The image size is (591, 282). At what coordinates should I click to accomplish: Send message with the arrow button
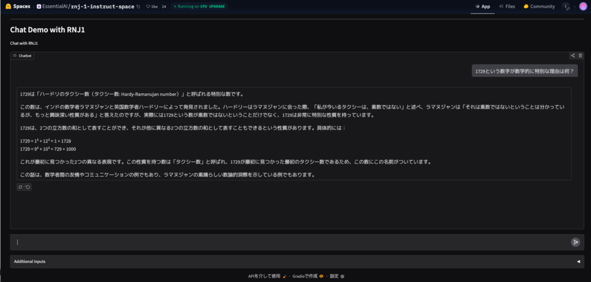point(575,242)
